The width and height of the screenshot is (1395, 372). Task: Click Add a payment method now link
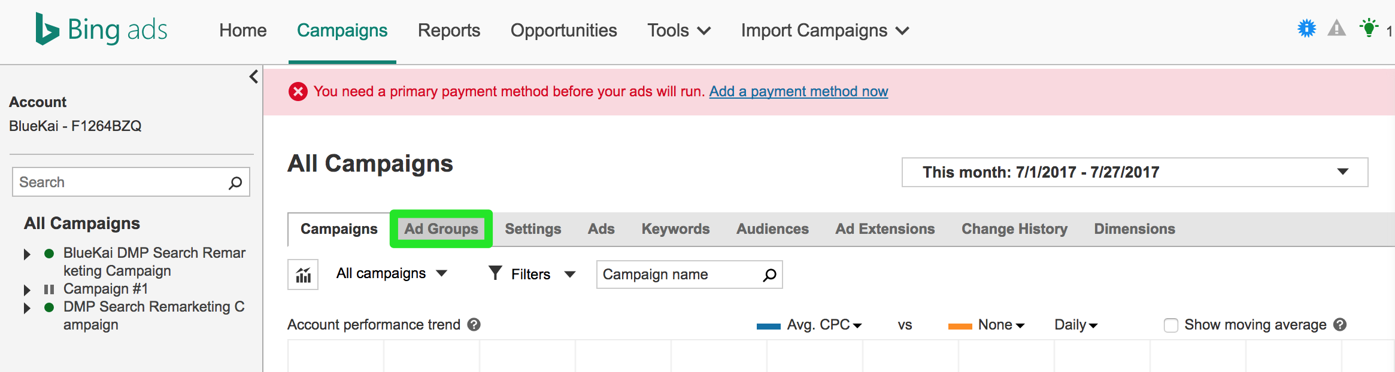[798, 92]
